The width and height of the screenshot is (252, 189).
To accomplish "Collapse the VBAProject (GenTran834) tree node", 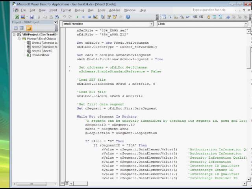I will pos(14,35).
